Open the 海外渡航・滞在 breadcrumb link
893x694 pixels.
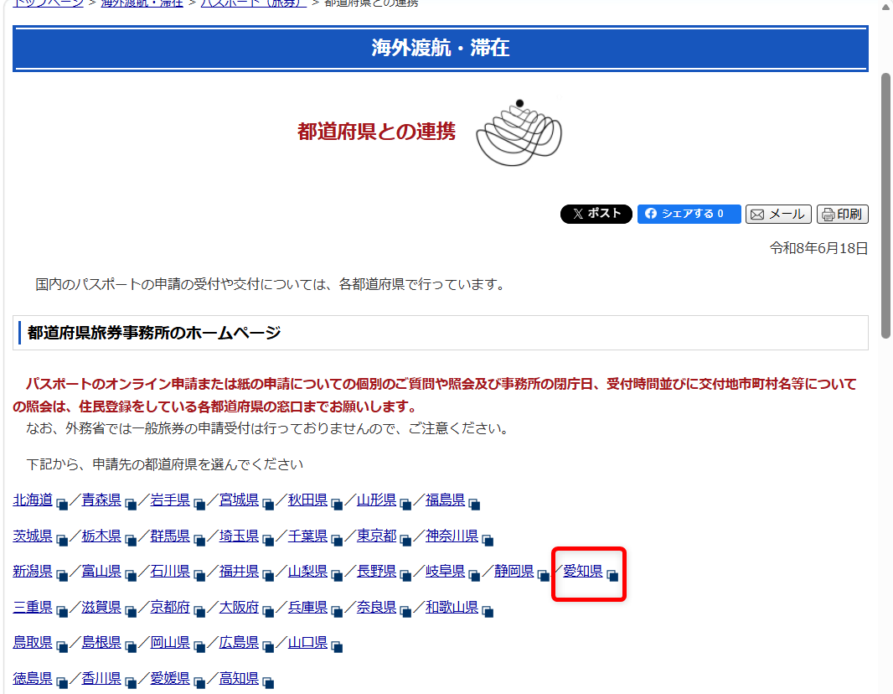click(x=142, y=3)
